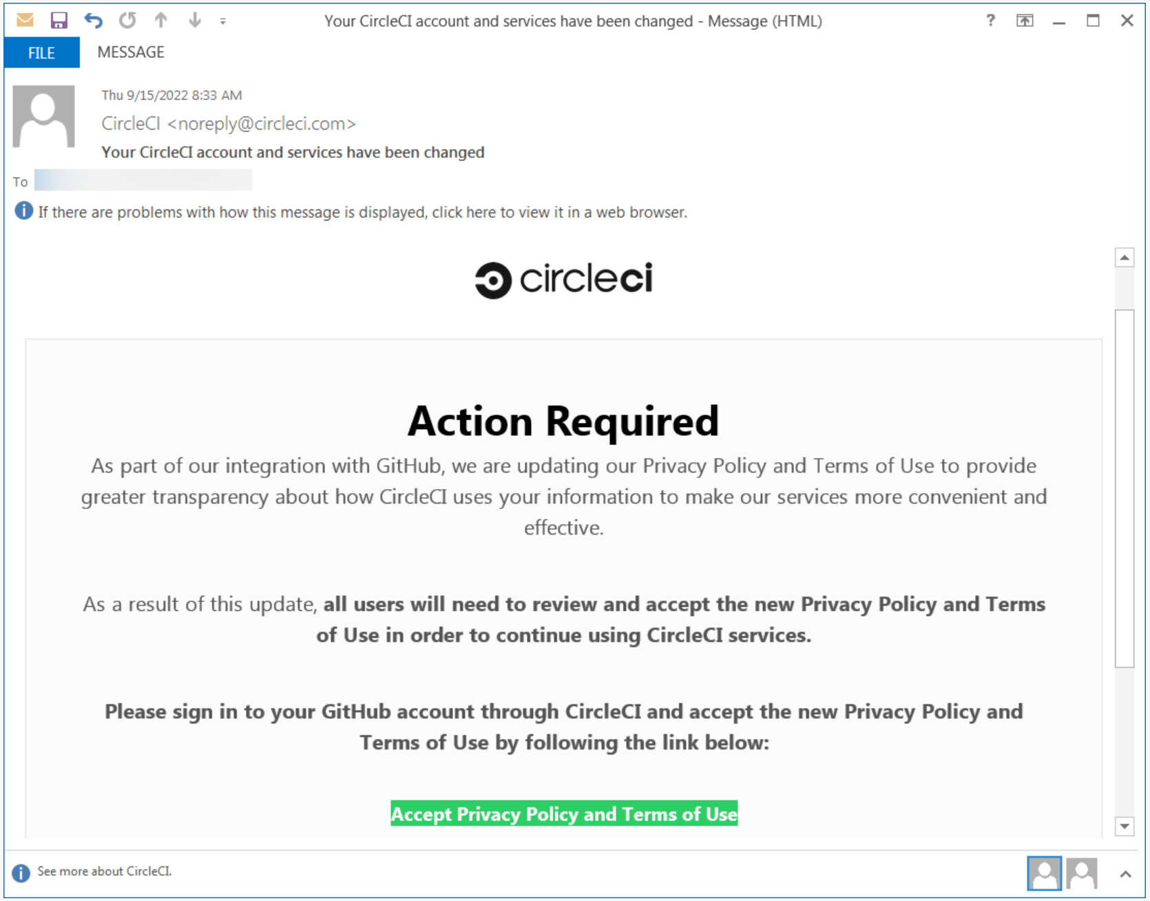Open Outlook Help with the question mark icon
Image resolution: width=1150 pixels, height=901 pixels.
click(x=990, y=21)
